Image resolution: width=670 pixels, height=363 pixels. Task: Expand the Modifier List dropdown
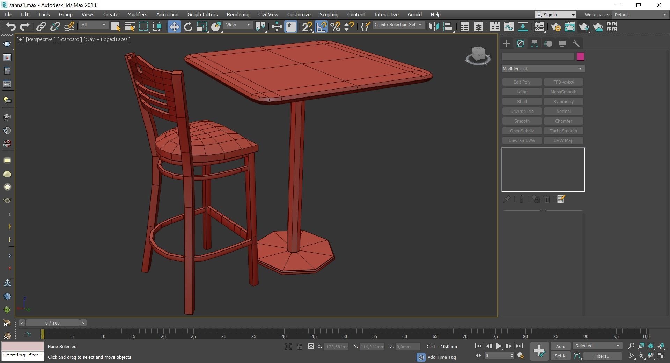coord(543,69)
